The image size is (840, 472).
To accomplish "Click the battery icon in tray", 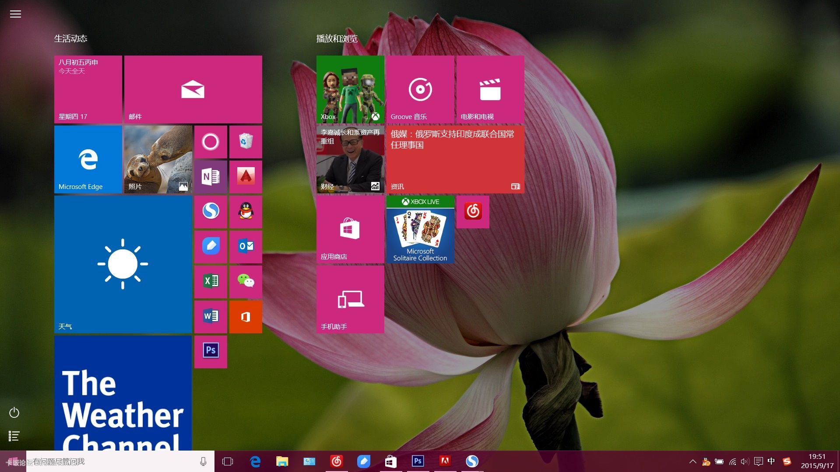I will [719, 462].
